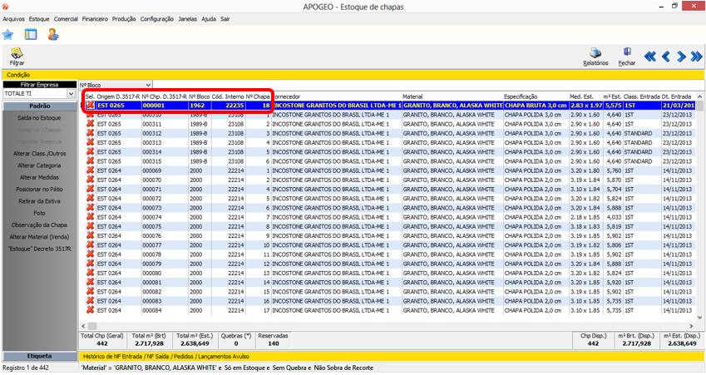Screen dimensions: 706x375
Task: Click the APOGEO application logo icon
Action: [5, 7]
